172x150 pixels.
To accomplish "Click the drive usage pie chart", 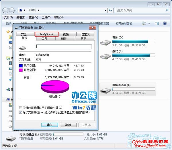I will [x=55, y=87].
